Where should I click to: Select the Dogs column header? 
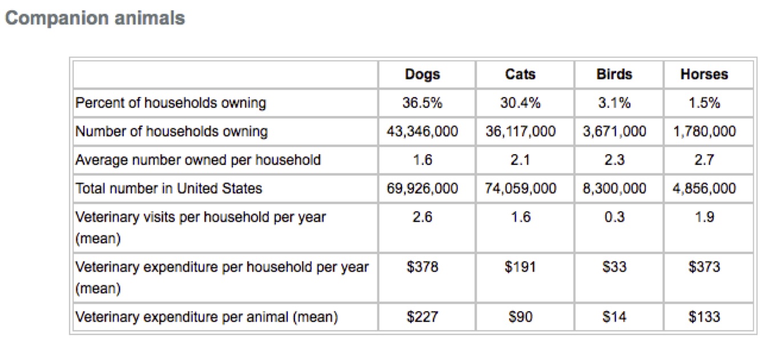pyautogui.click(x=422, y=74)
